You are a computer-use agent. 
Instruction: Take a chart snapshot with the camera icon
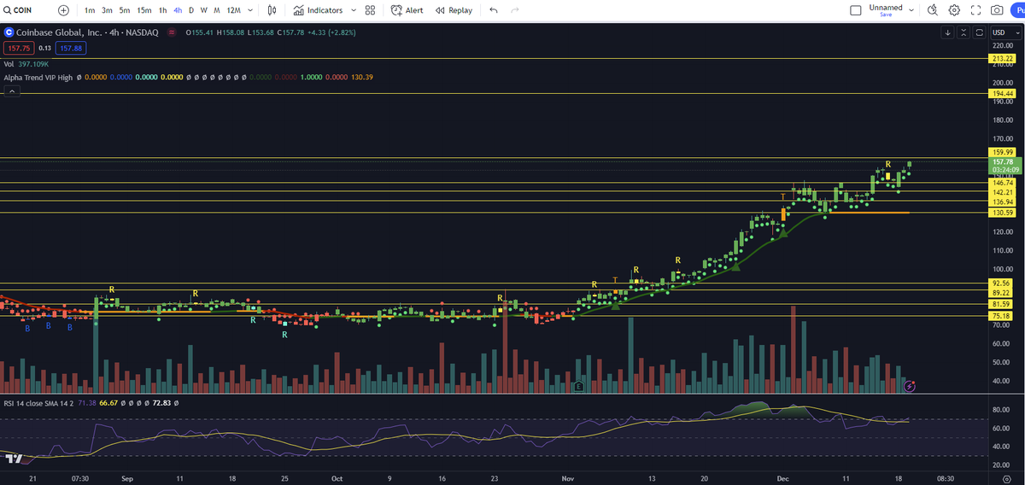(997, 10)
